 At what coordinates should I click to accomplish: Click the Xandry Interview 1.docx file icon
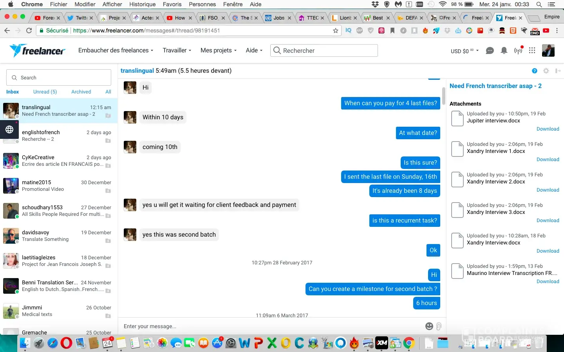(457, 149)
